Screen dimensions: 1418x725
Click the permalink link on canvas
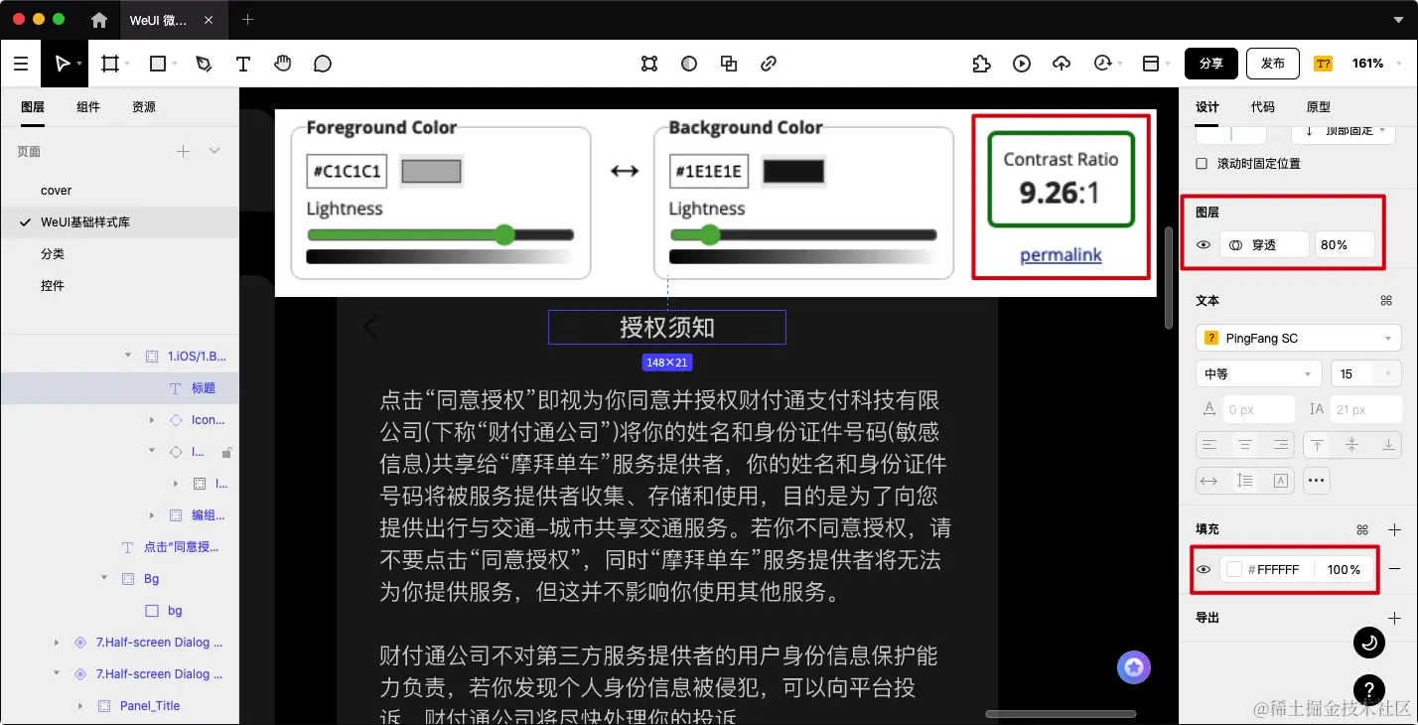pyautogui.click(x=1060, y=254)
